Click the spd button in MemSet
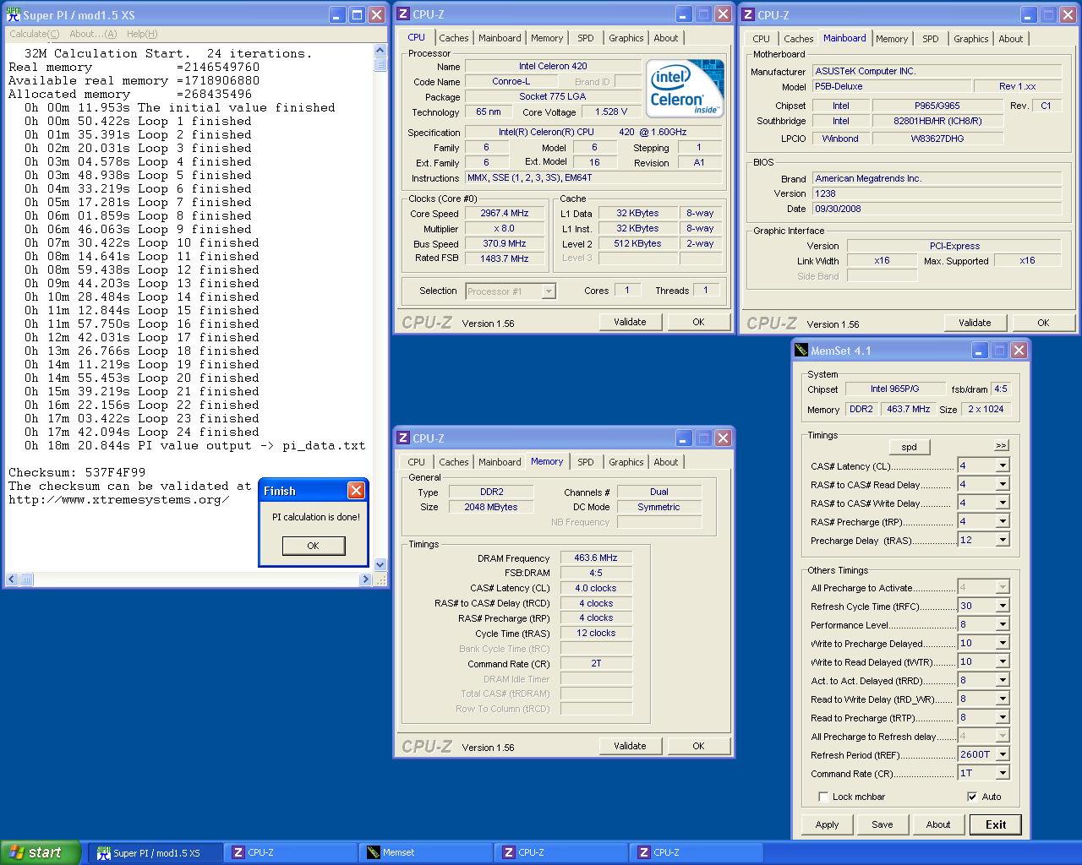 click(910, 447)
